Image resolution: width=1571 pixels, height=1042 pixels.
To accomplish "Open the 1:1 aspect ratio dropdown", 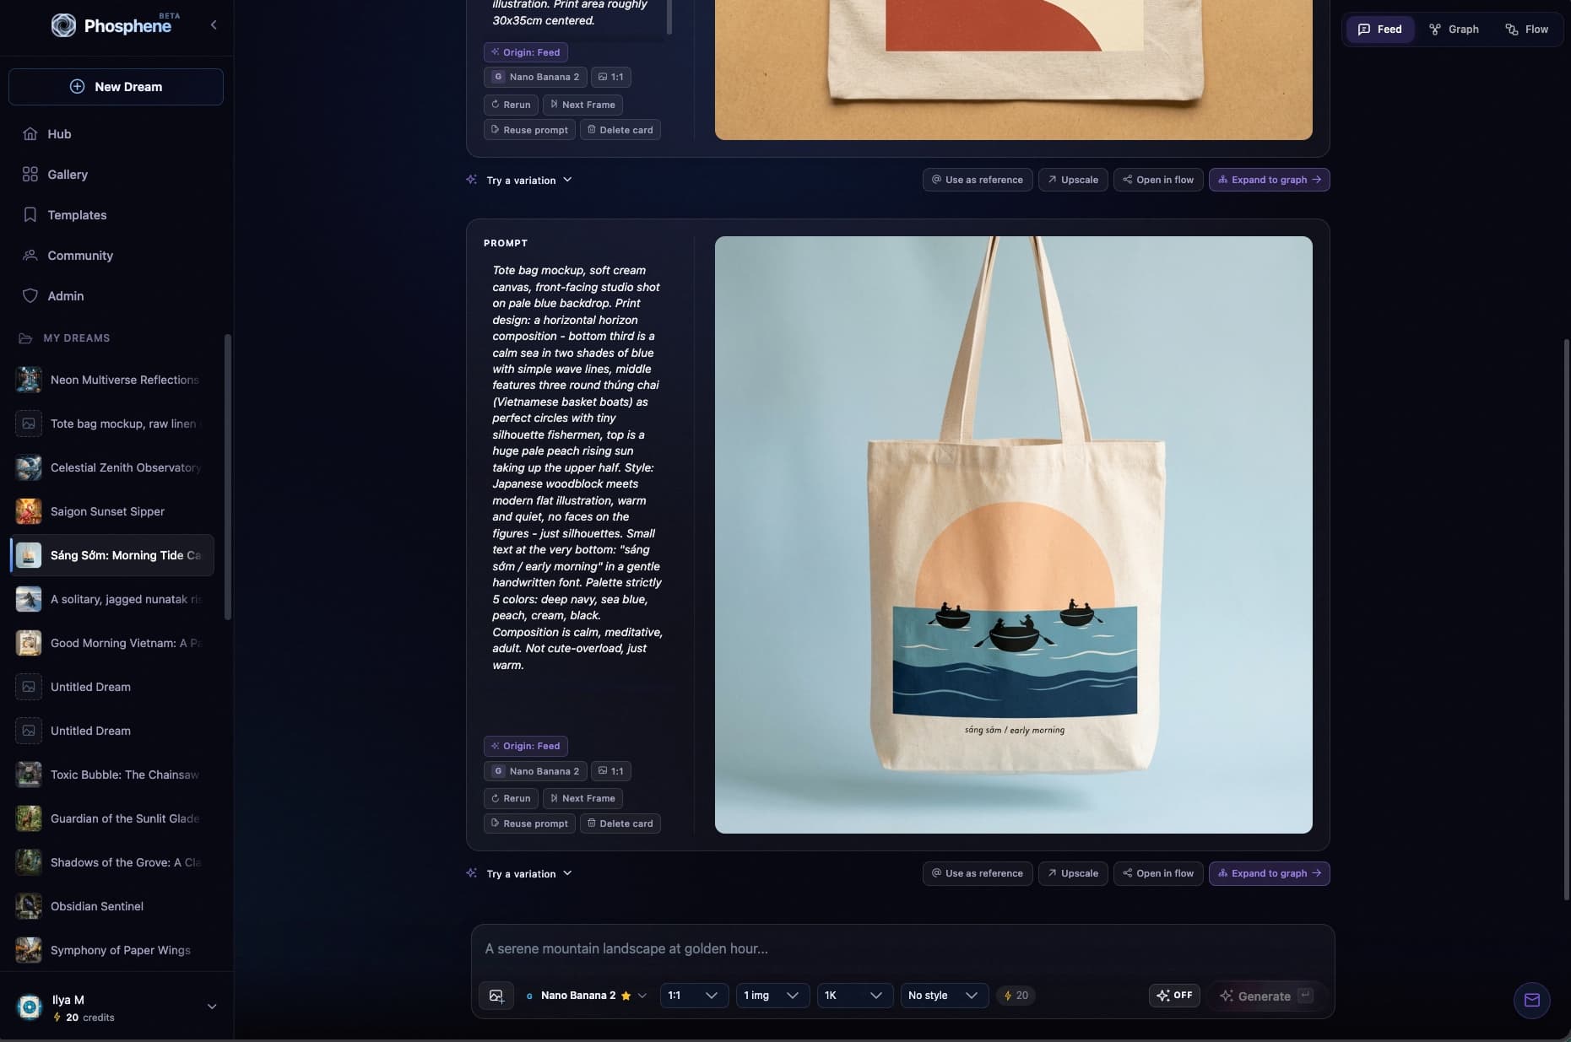I will (693, 996).
